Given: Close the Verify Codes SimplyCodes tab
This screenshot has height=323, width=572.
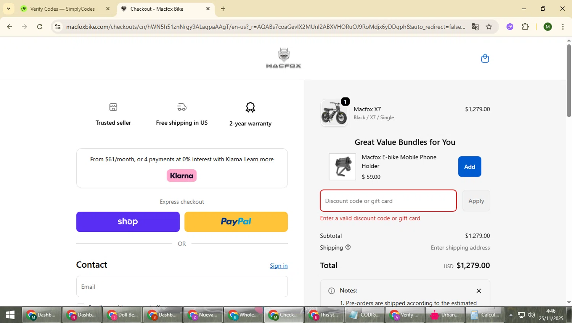Looking at the screenshot, I should click(108, 9).
